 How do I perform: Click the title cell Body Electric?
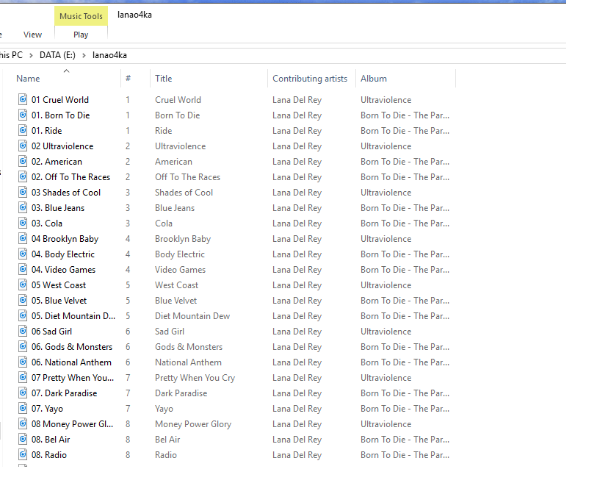(180, 254)
